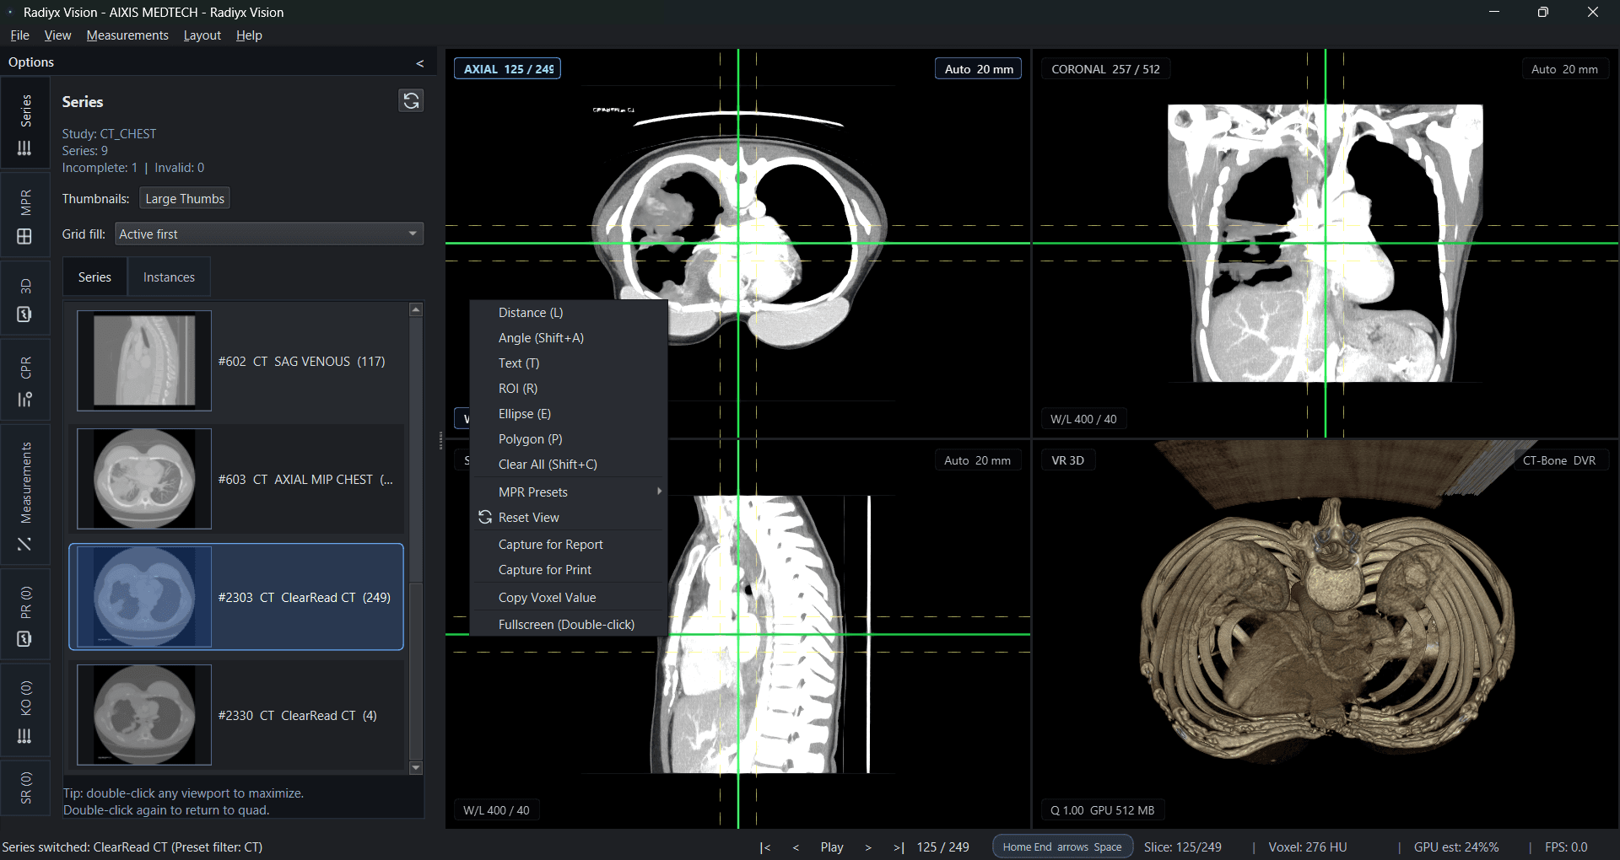The height and width of the screenshot is (860, 1620).
Task: Open the Measurements sidebar panel
Action: (x=25, y=495)
